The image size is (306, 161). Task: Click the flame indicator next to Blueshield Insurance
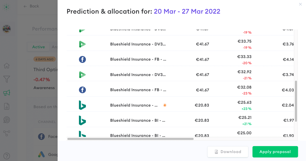click(x=165, y=105)
